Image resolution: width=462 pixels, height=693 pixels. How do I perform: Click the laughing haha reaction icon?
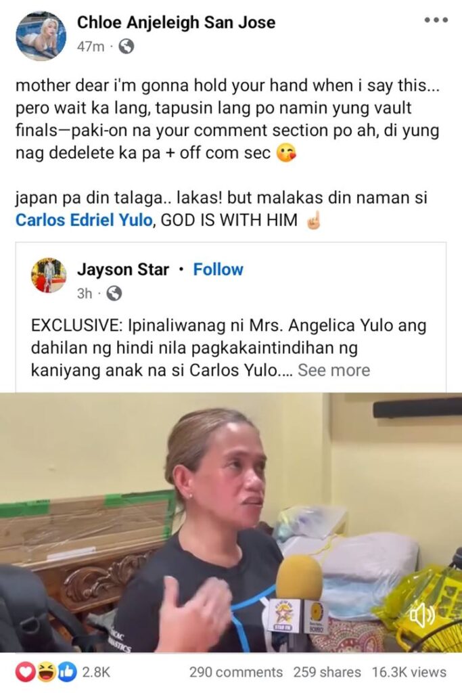click(x=46, y=672)
